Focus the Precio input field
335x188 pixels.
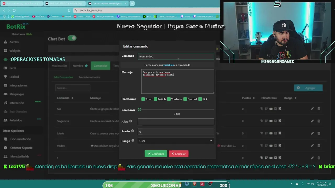176,132
